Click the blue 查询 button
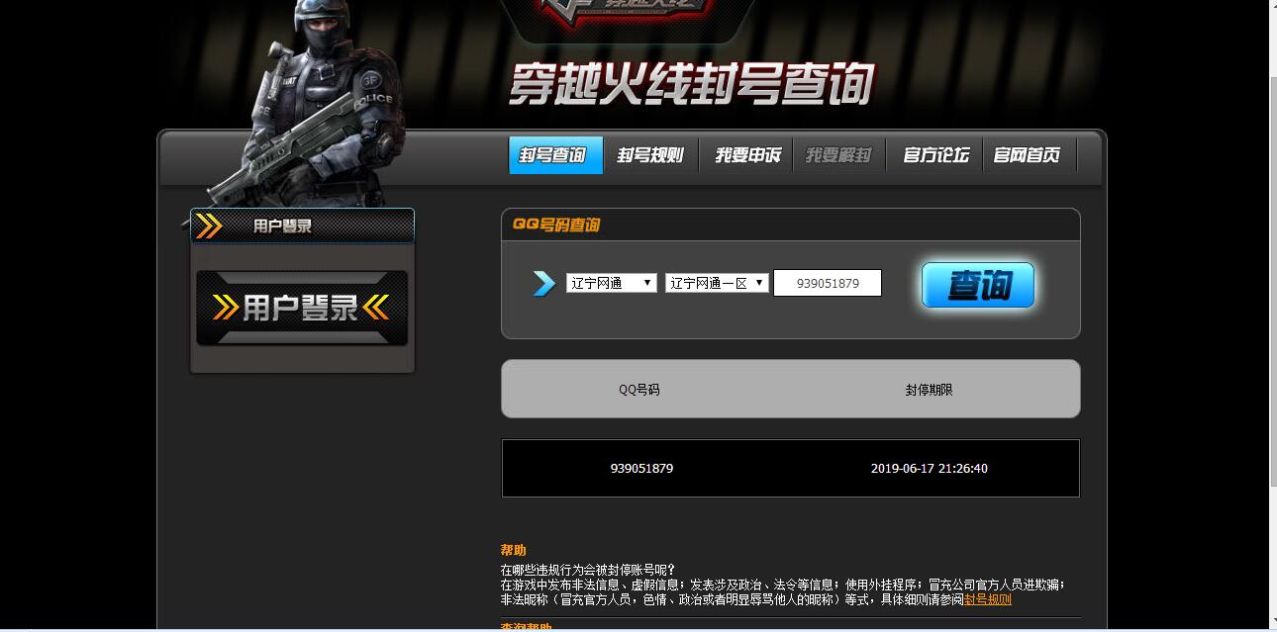1277x632 pixels. point(978,285)
